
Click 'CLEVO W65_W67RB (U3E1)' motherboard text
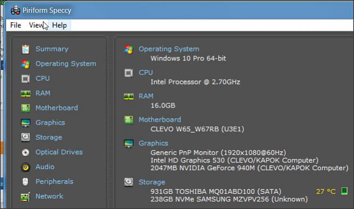coord(197,129)
